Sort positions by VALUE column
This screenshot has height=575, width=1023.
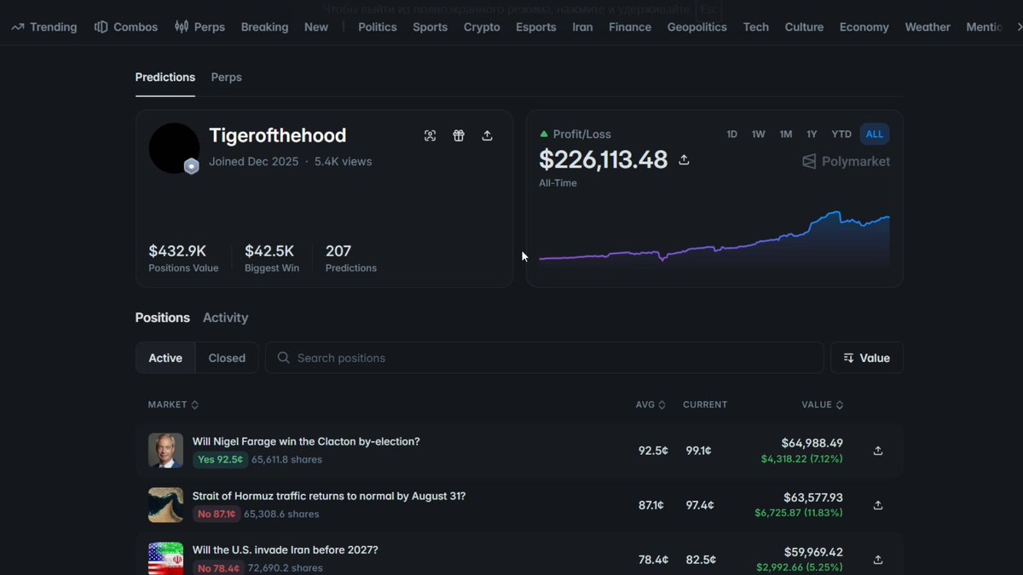tap(823, 405)
